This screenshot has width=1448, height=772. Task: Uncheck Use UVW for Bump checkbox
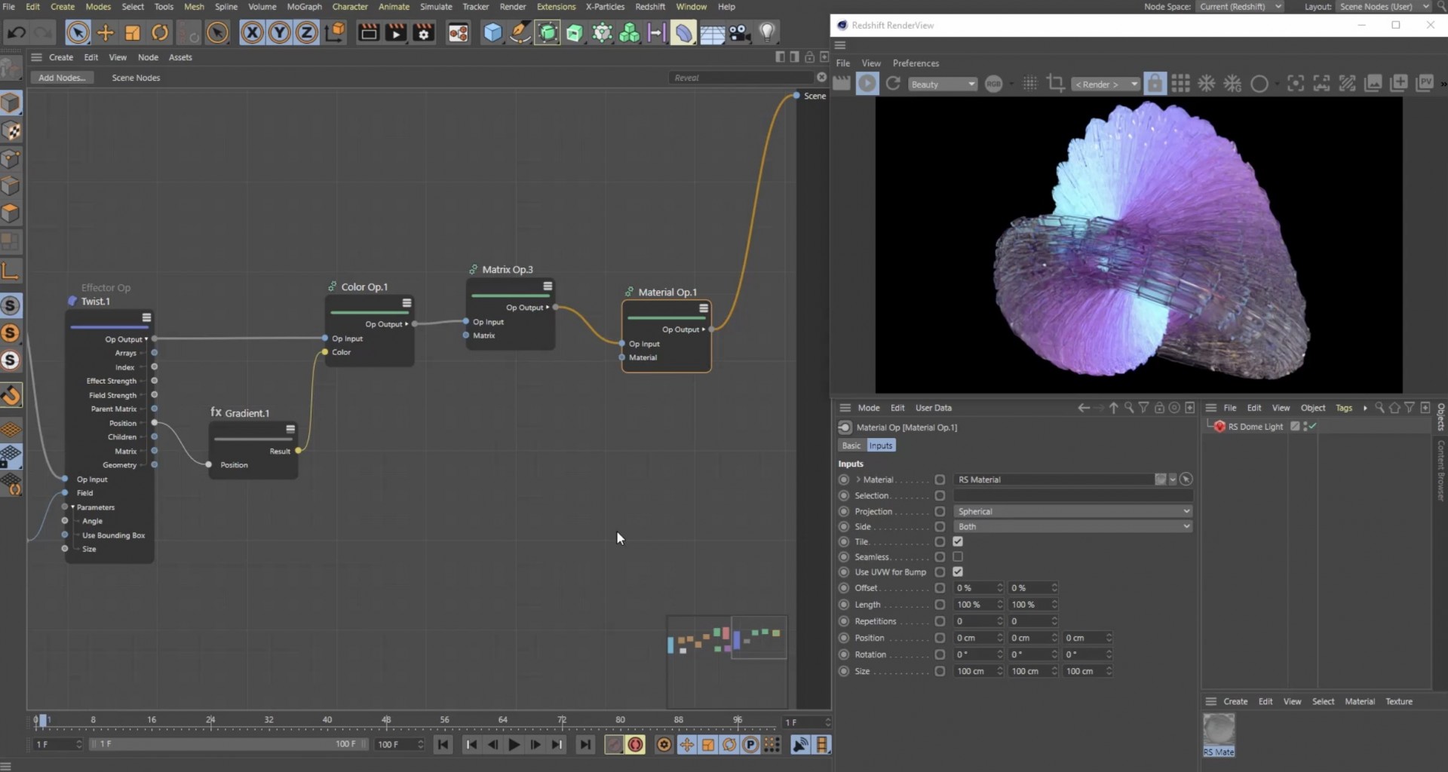pyautogui.click(x=958, y=572)
